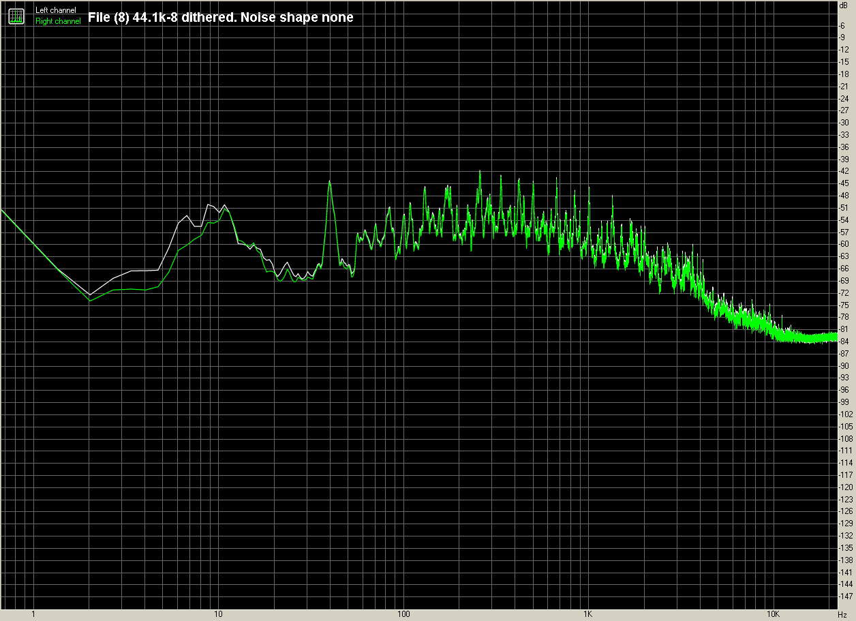Click the -120 dB axis label

click(x=846, y=487)
